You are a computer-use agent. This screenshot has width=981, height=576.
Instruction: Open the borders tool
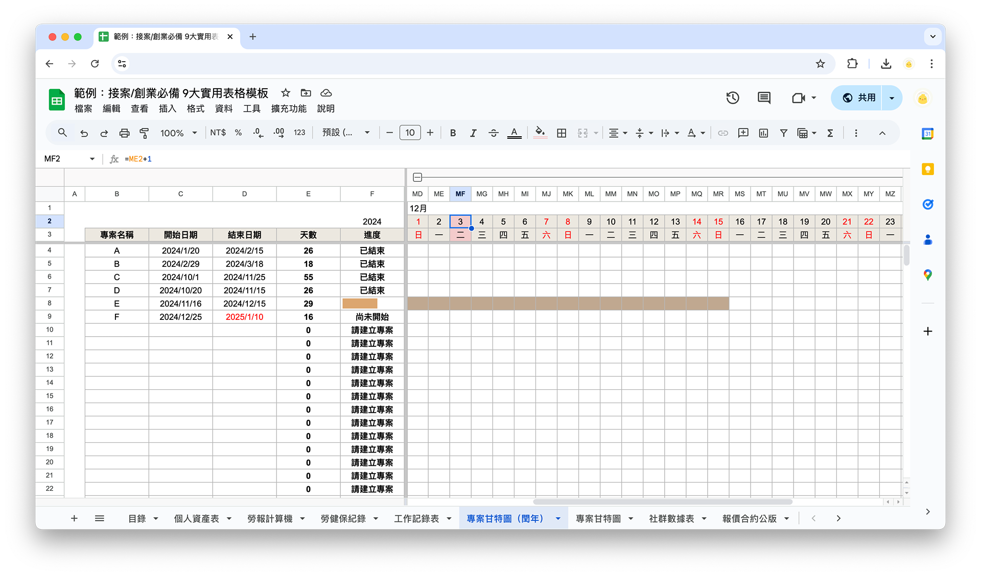coord(562,133)
